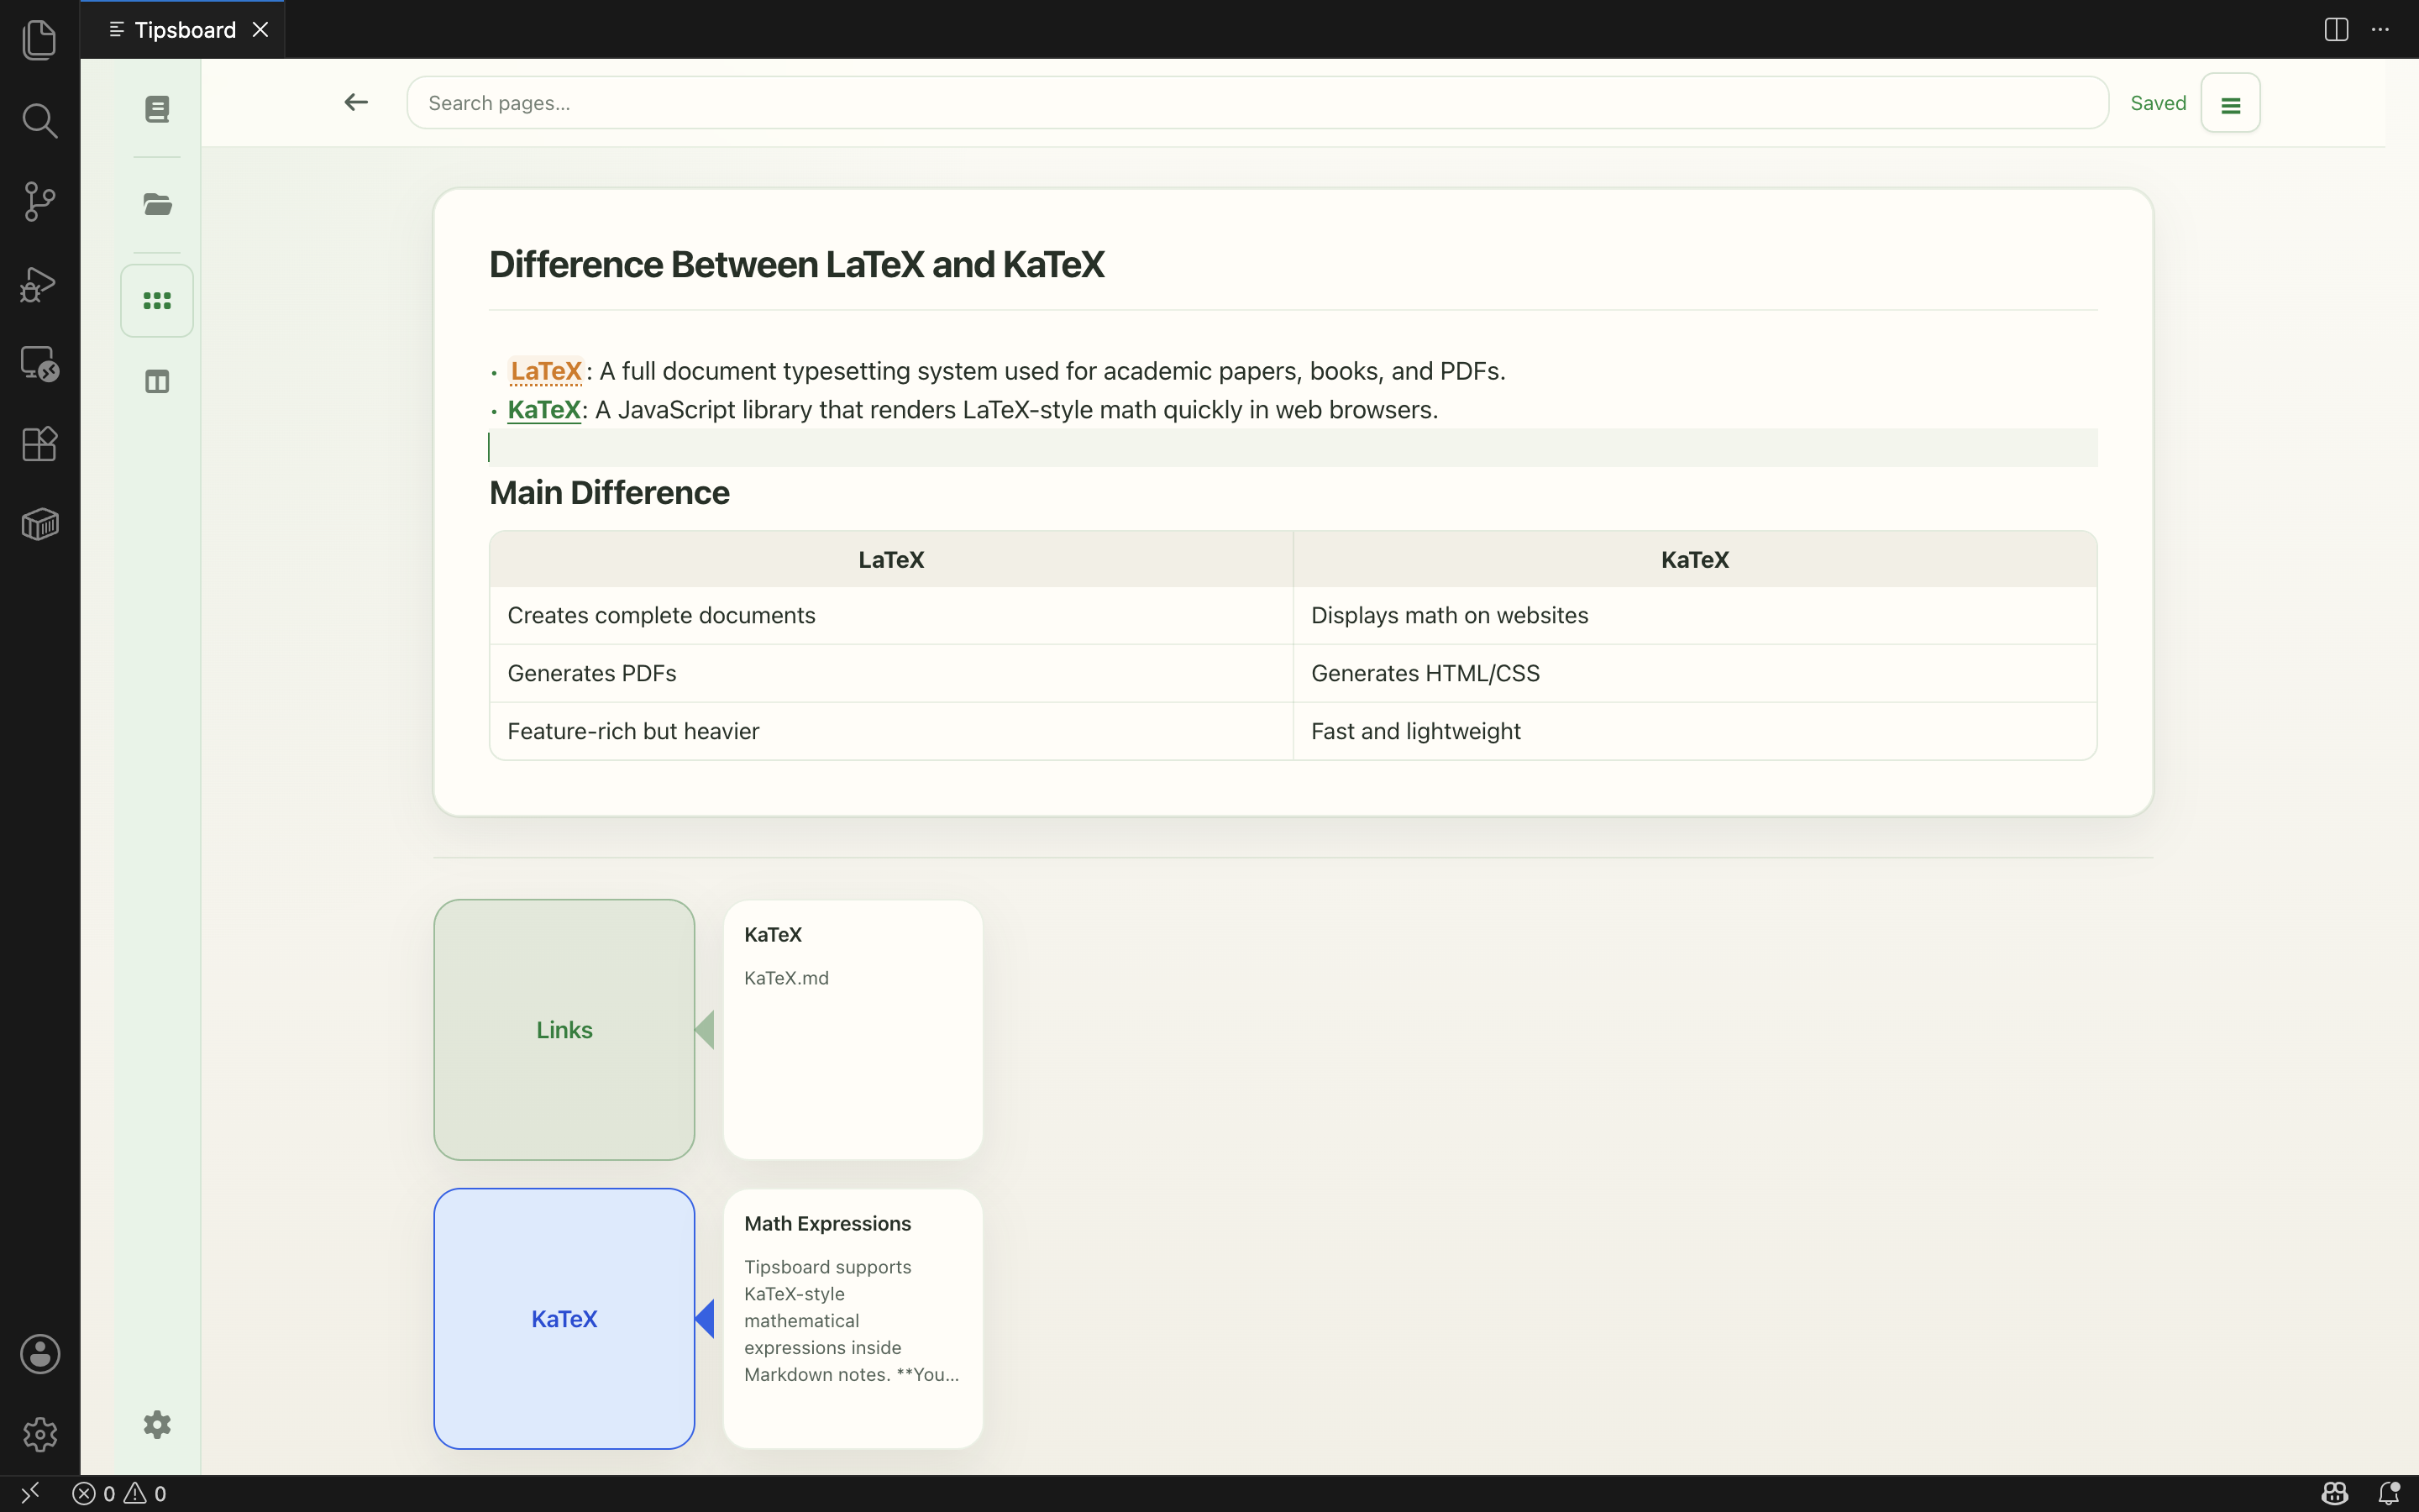
Task: Open the Remote Explorer view
Action: (x=39, y=363)
